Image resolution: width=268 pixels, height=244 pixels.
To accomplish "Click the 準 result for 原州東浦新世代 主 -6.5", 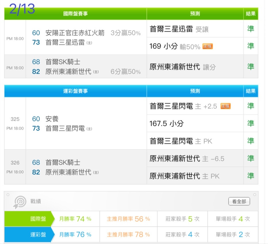I will (250, 158).
